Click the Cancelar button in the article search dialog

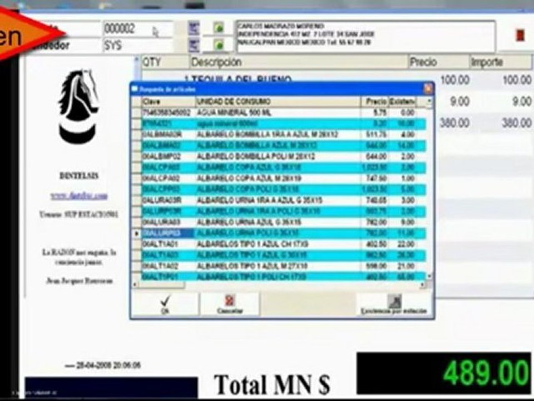coord(230,305)
